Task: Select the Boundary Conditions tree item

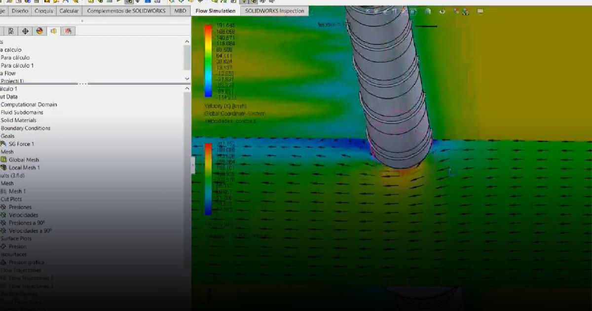Action: click(25, 128)
